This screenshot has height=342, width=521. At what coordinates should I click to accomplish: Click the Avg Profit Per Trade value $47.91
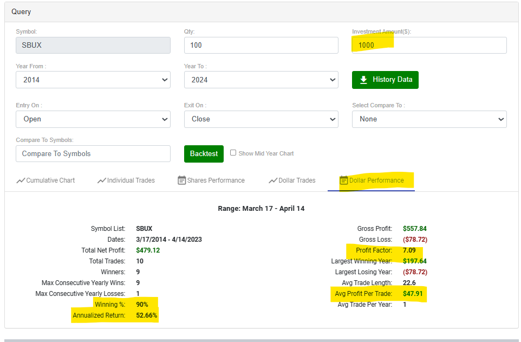(x=413, y=294)
